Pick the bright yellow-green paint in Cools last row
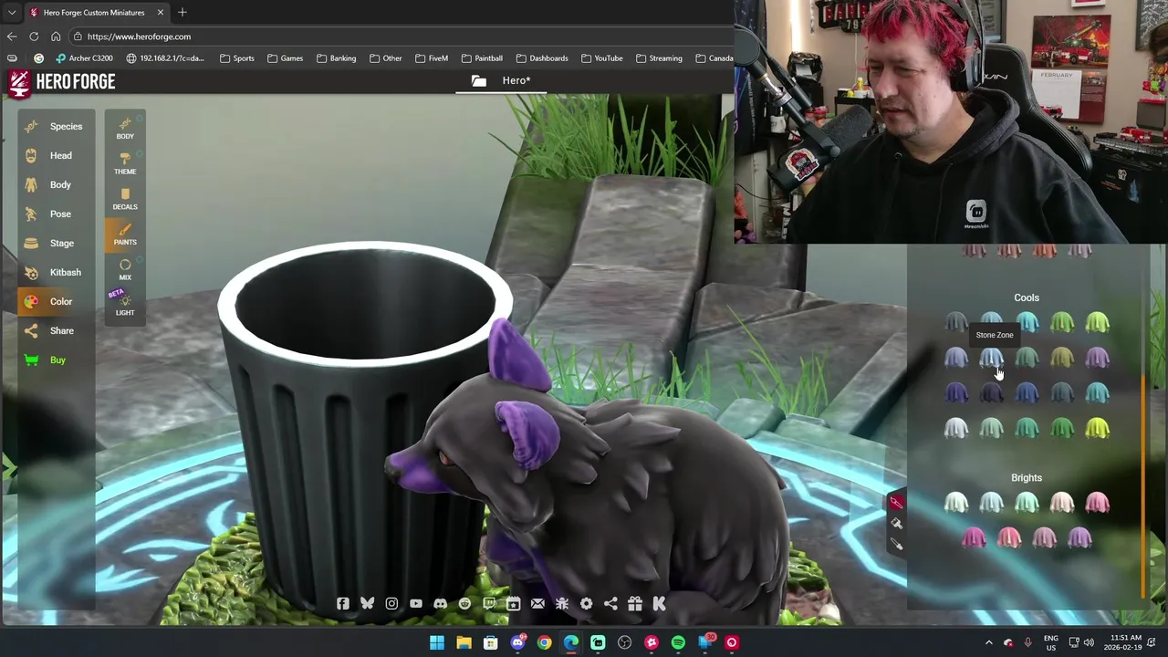 [1097, 429]
